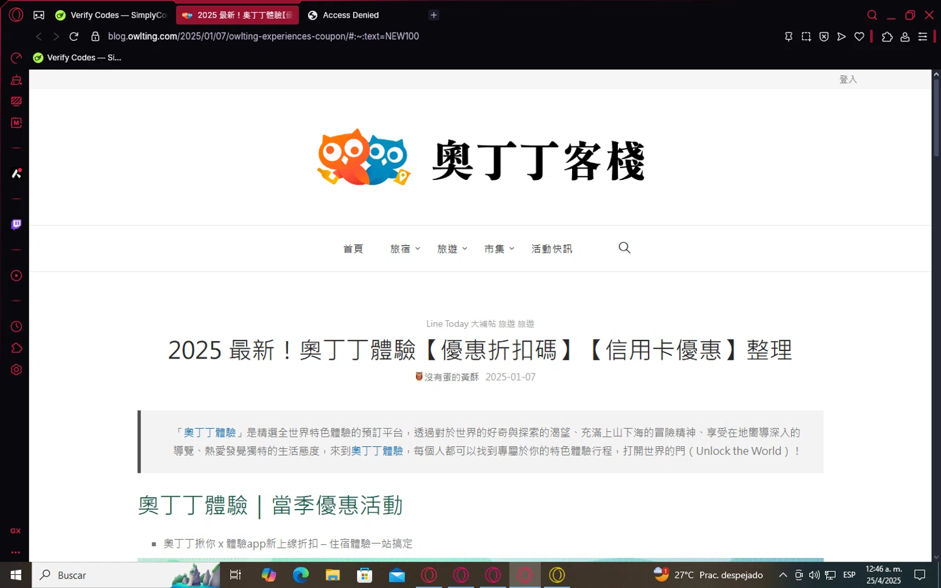Open the Copilot taskbar icon
The height and width of the screenshot is (588, 941).
point(268,575)
